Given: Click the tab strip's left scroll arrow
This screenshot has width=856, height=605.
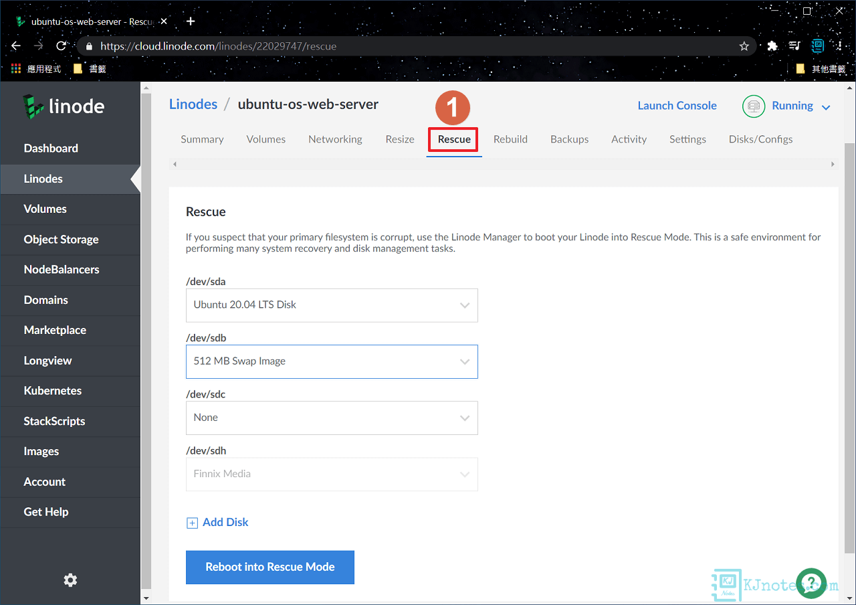Looking at the screenshot, I should click(x=175, y=164).
